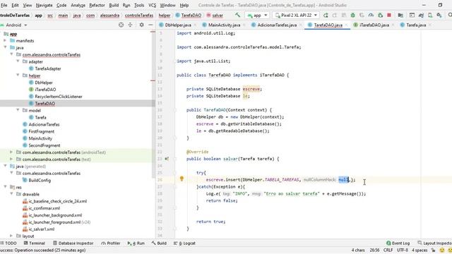Open the Profiler tool window
Screen dimensions: 452x254
(x=111, y=243)
